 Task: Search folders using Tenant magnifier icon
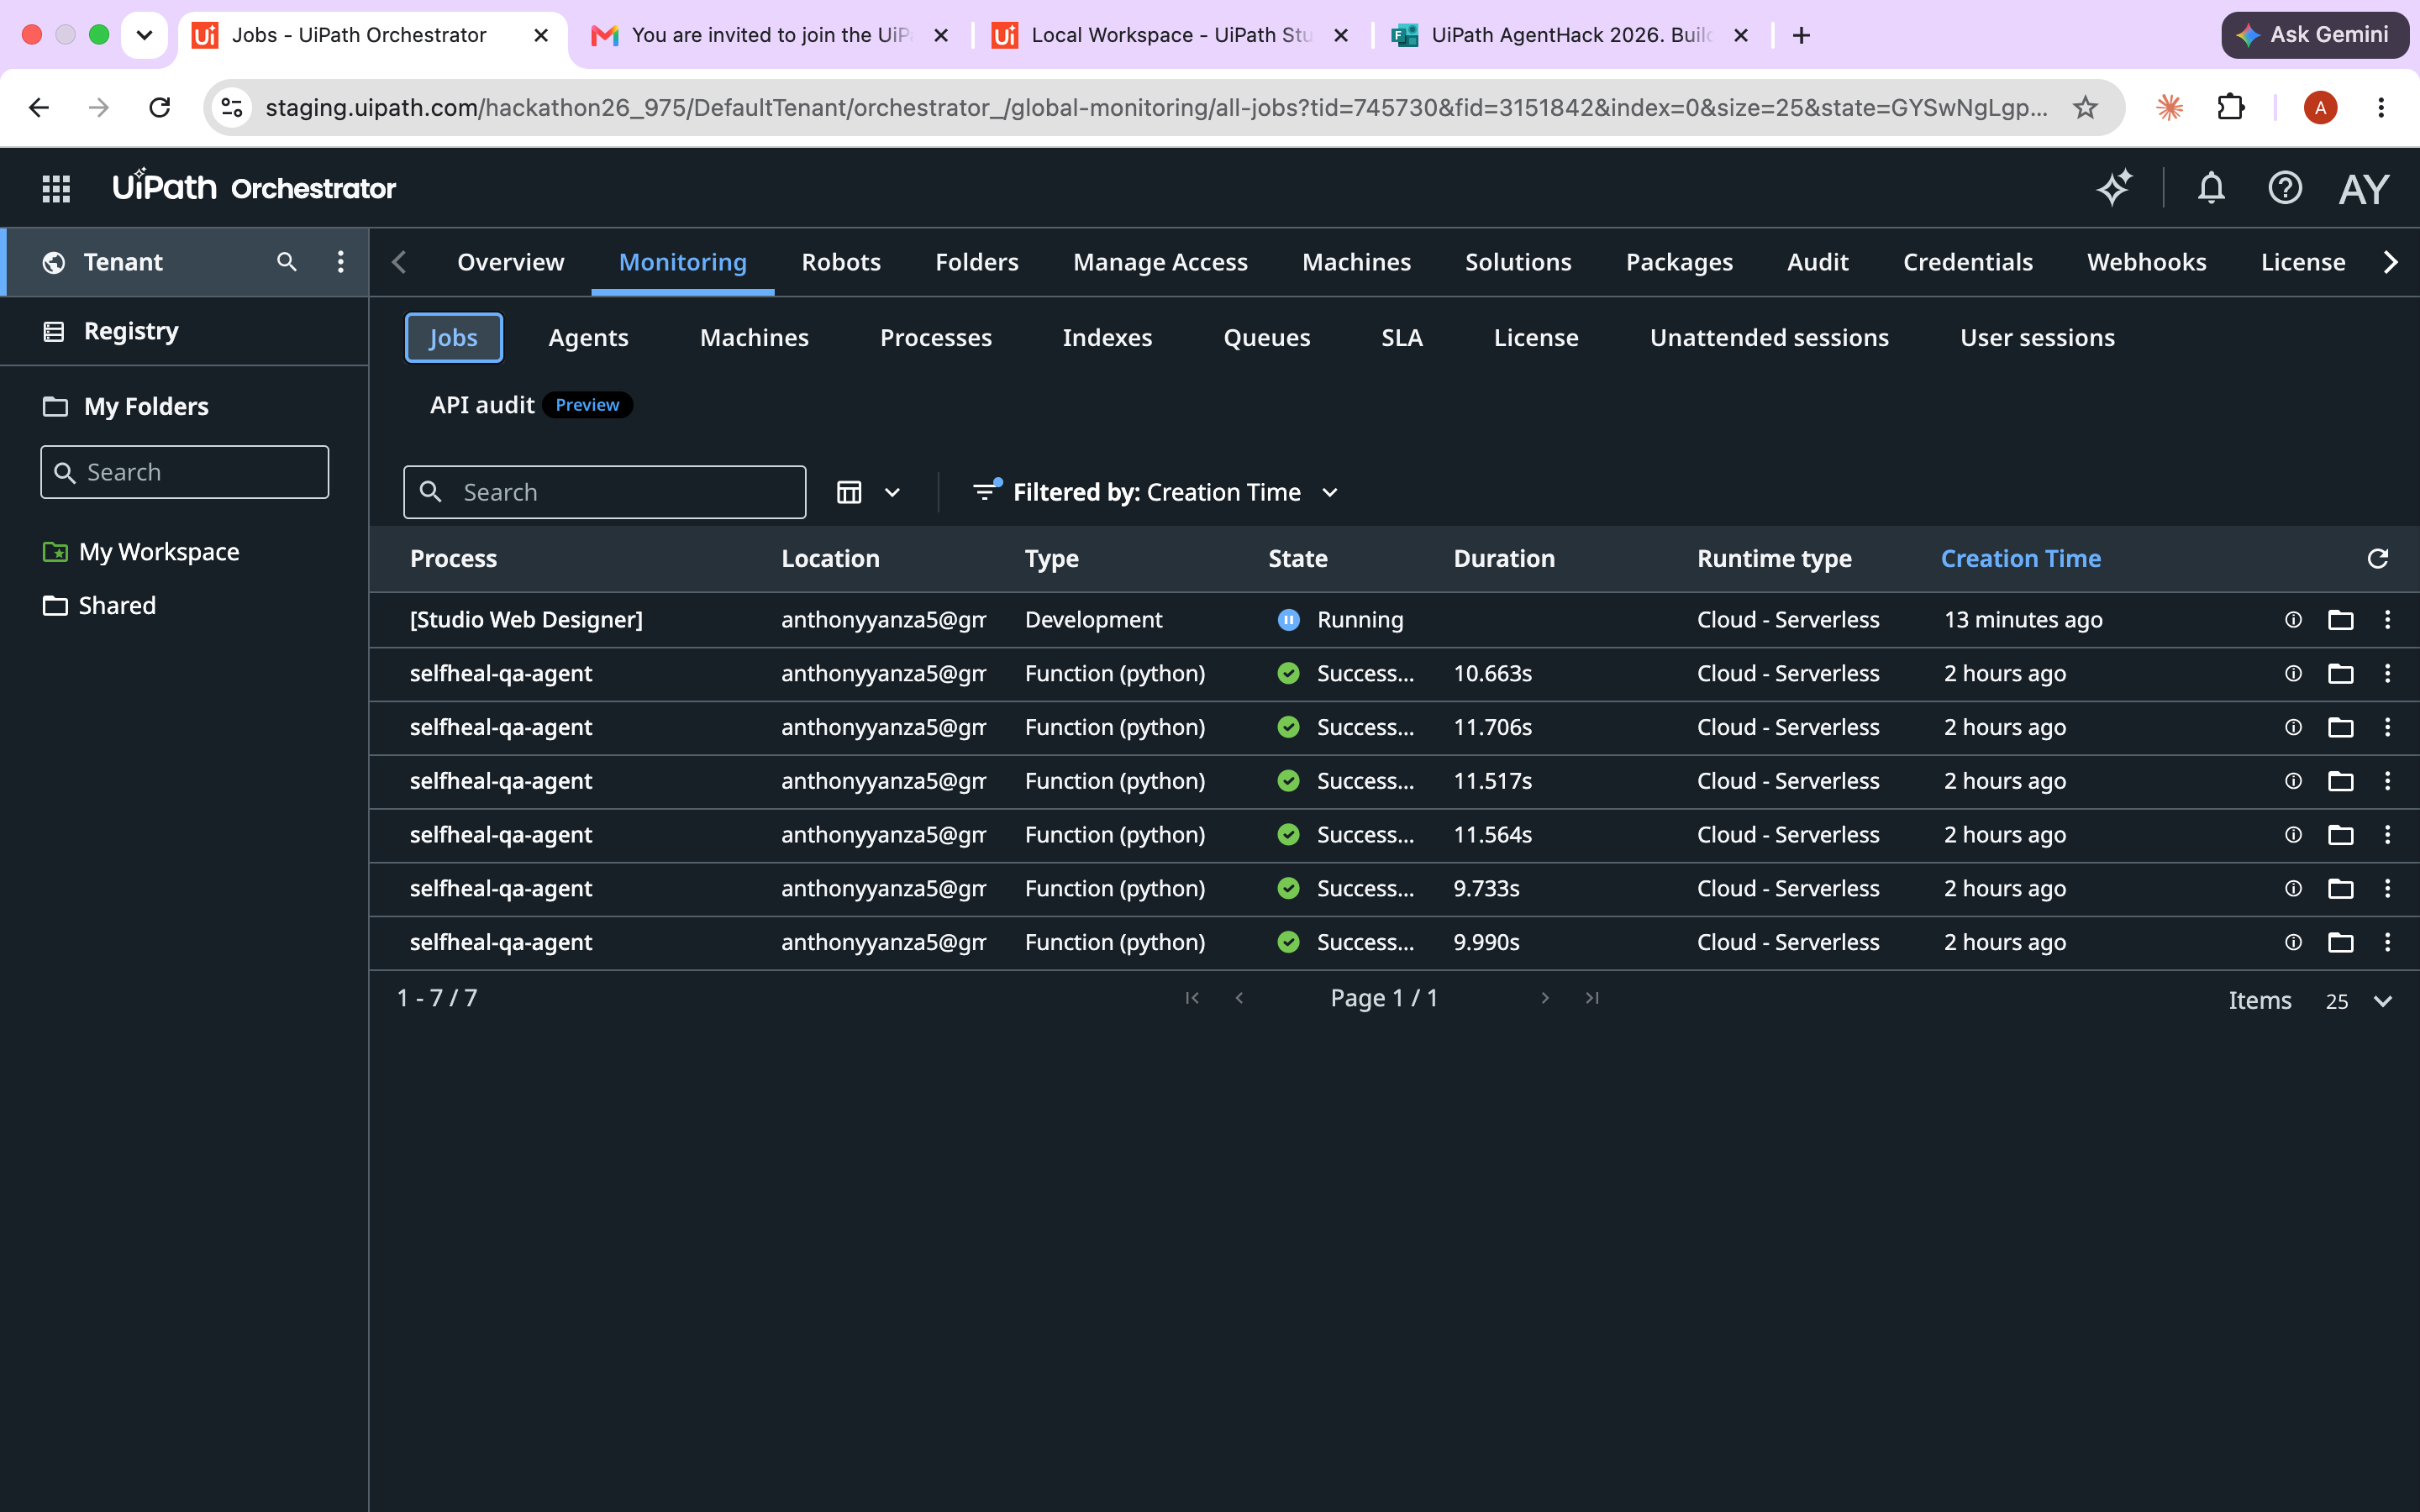[x=287, y=262]
